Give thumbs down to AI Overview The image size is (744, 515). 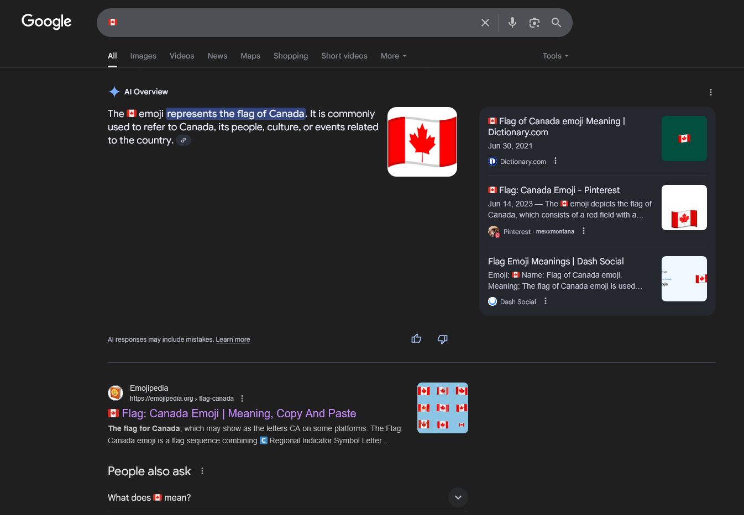pyautogui.click(x=443, y=339)
